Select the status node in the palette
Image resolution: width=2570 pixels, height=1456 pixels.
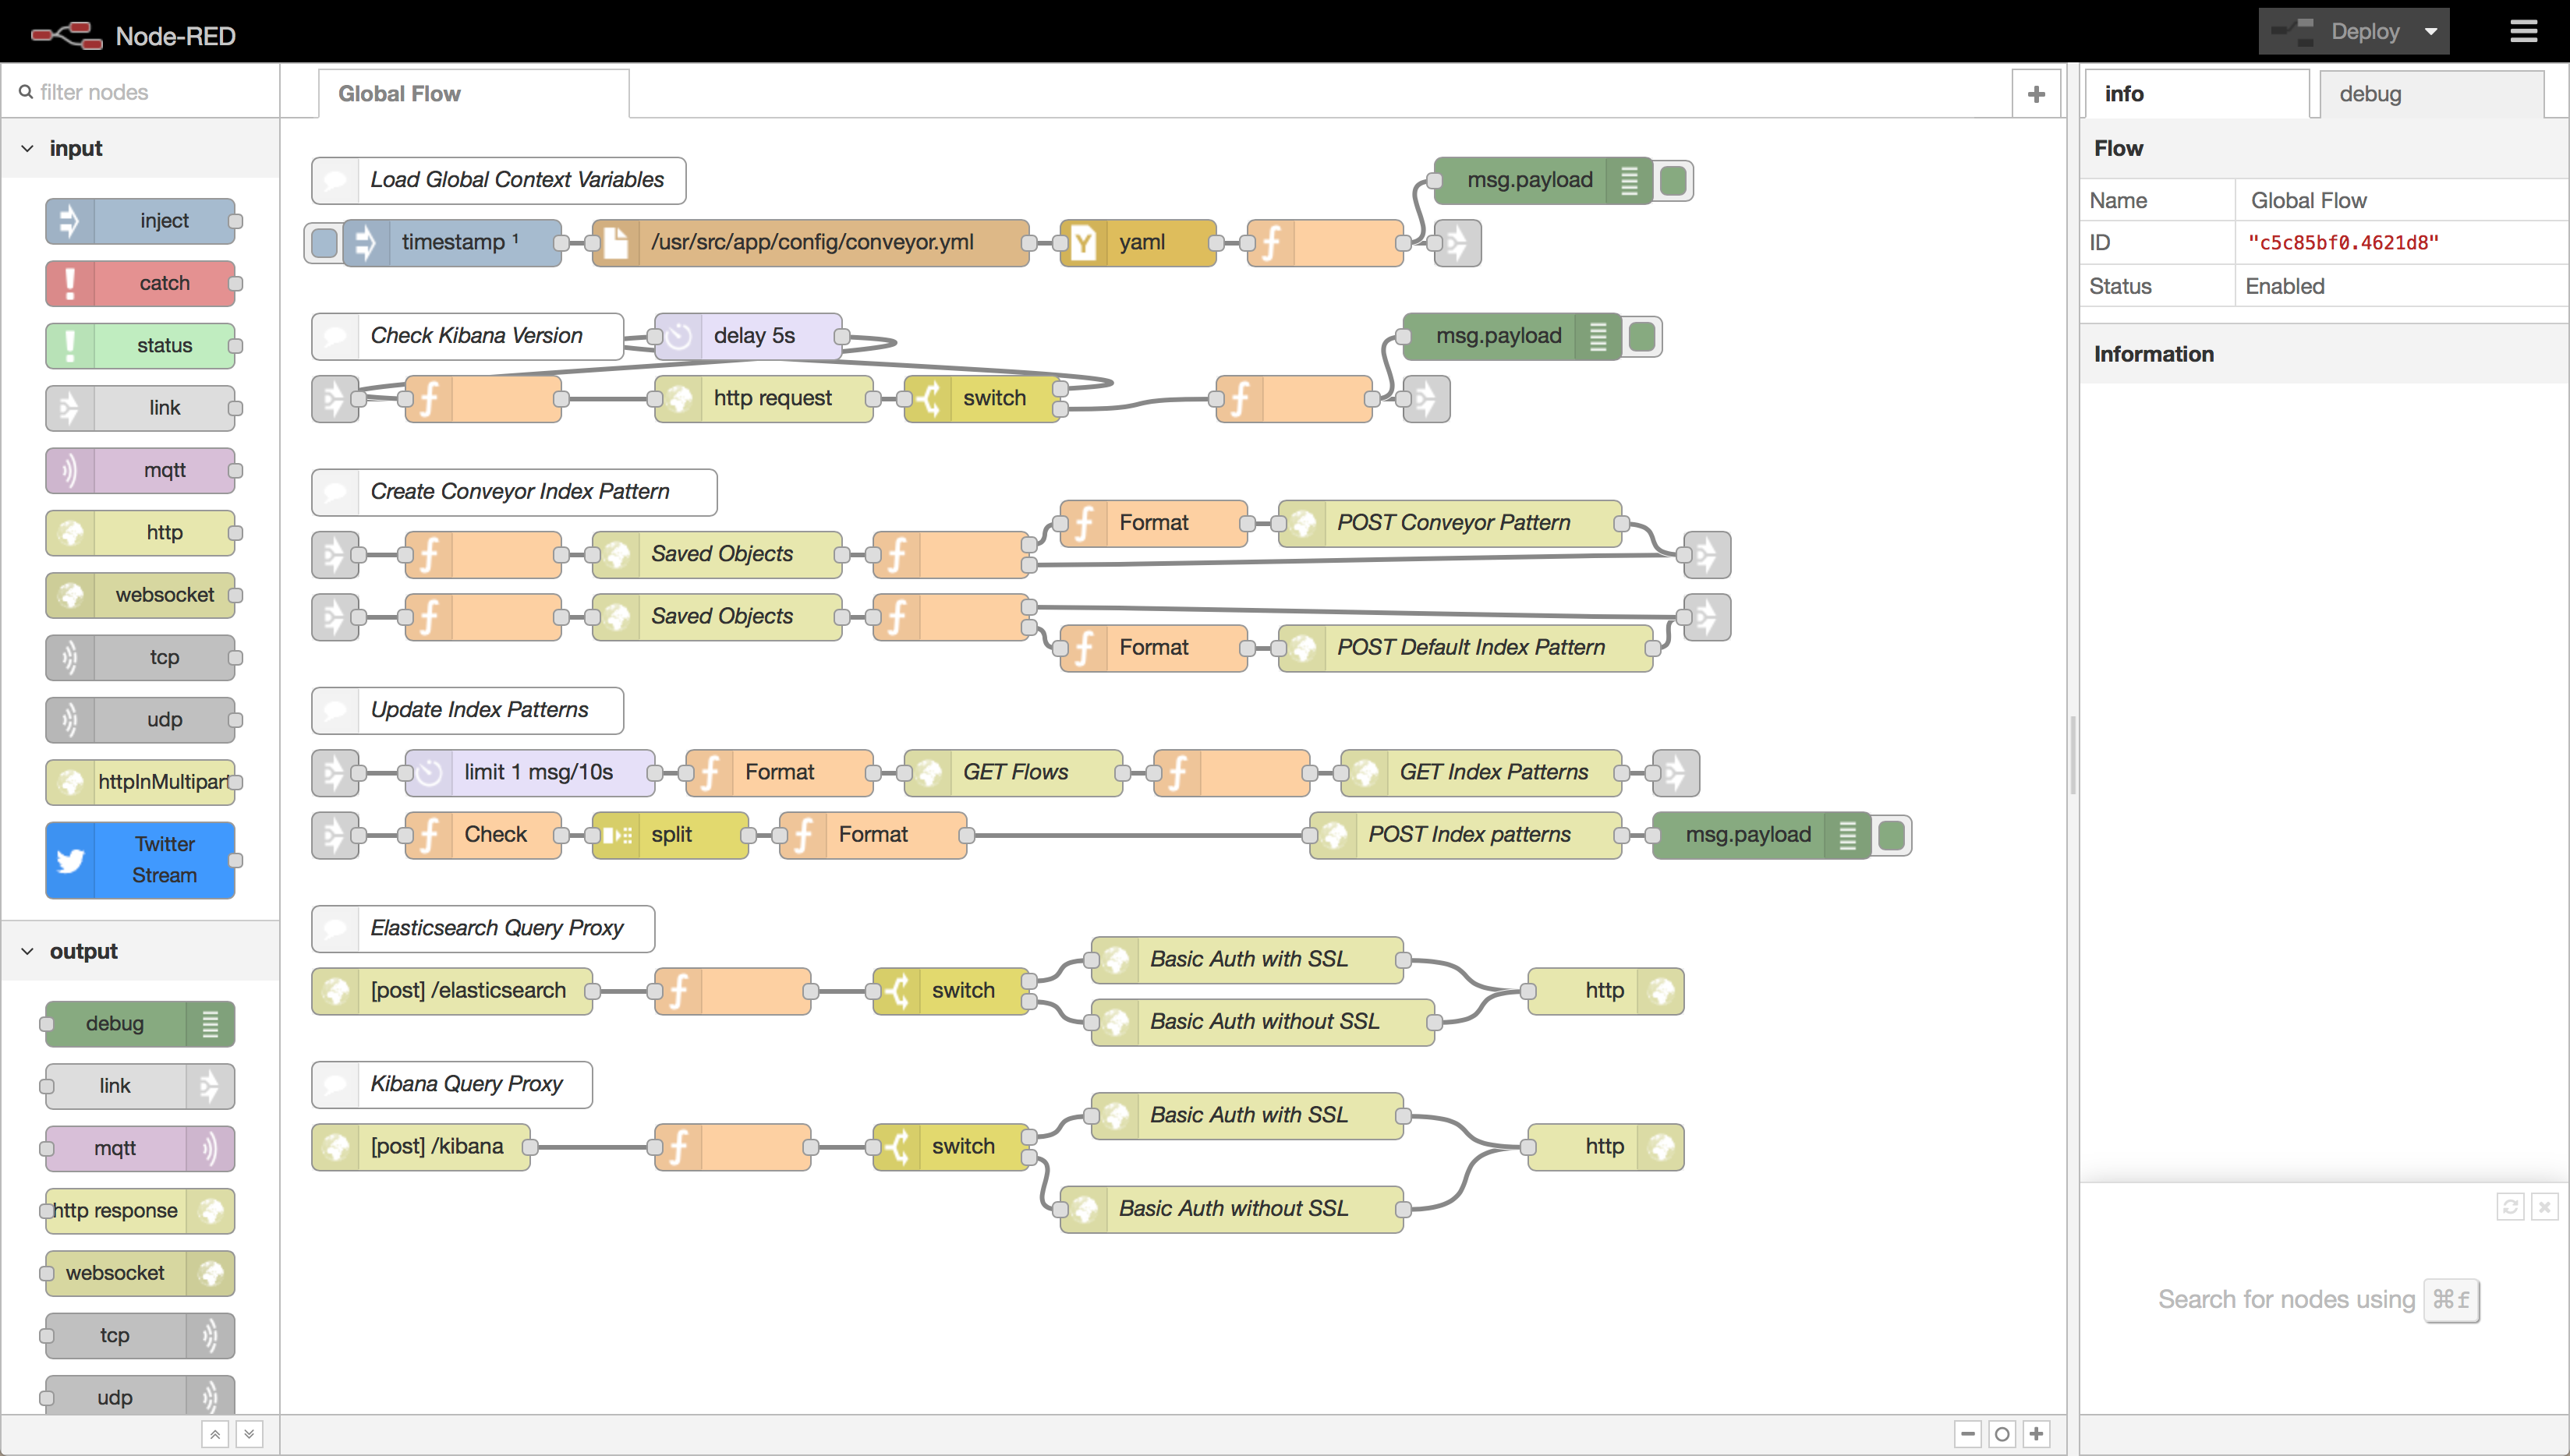140,345
